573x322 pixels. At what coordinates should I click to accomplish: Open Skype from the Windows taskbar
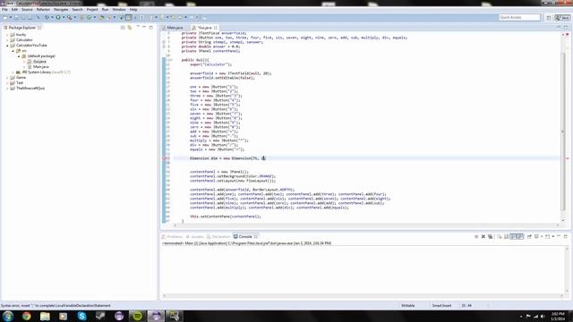pos(81,316)
